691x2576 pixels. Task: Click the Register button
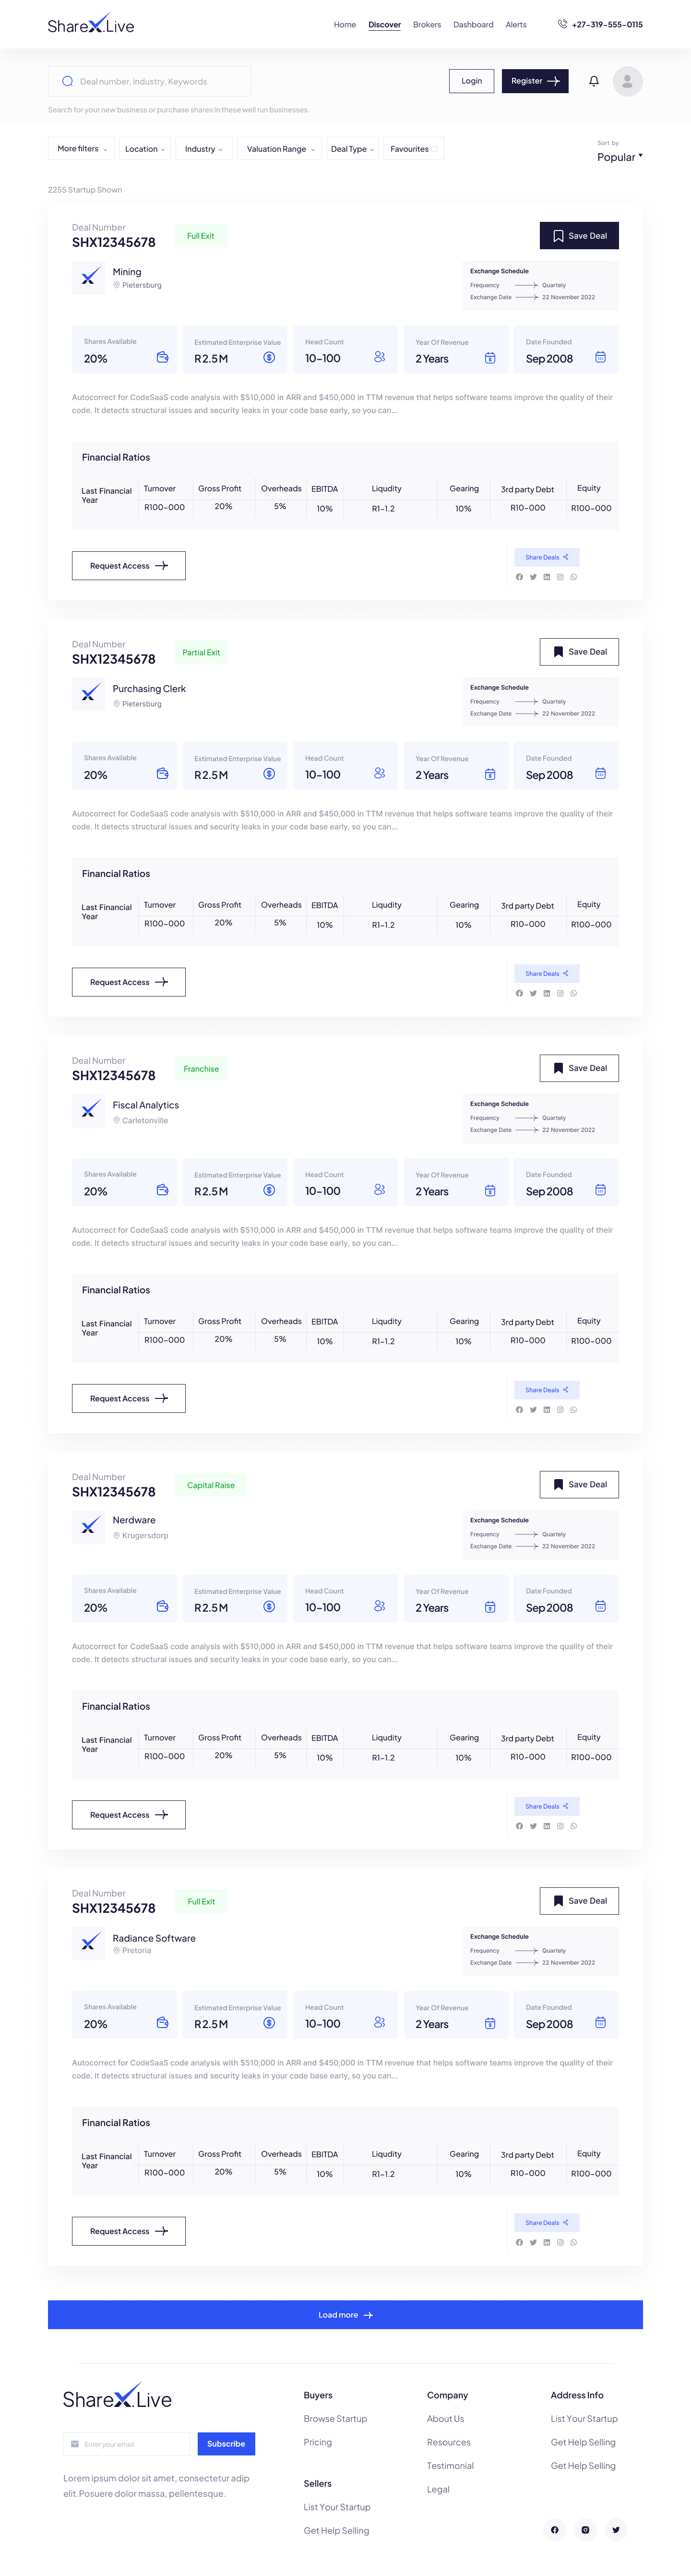click(535, 81)
